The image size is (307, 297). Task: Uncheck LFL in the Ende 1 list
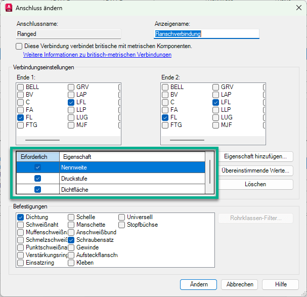[71, 102]
